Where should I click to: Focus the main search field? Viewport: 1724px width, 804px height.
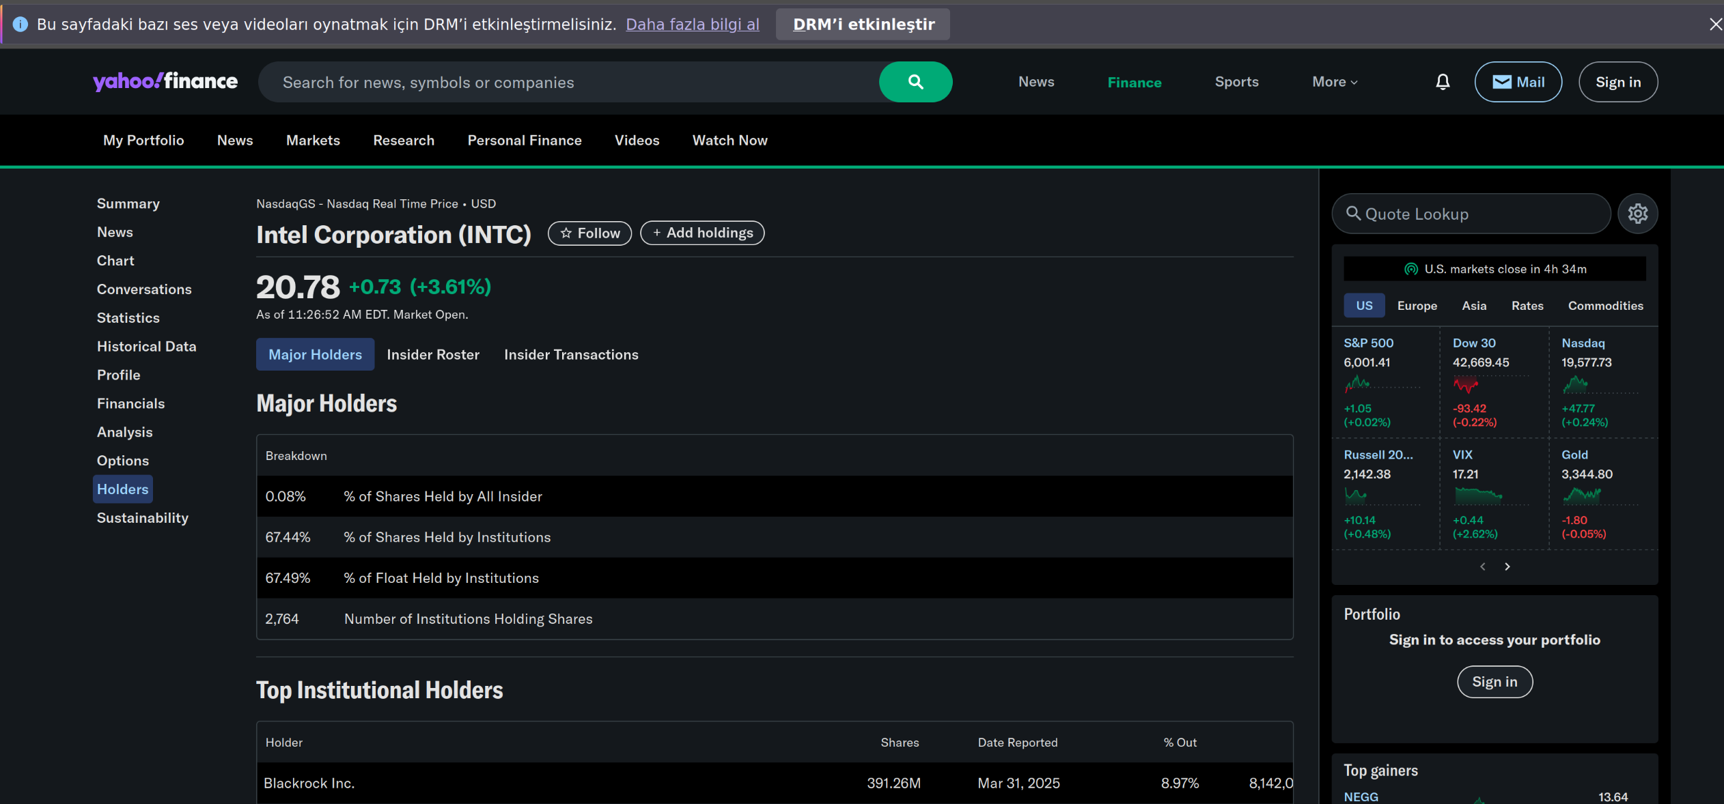tap(568, 82)
